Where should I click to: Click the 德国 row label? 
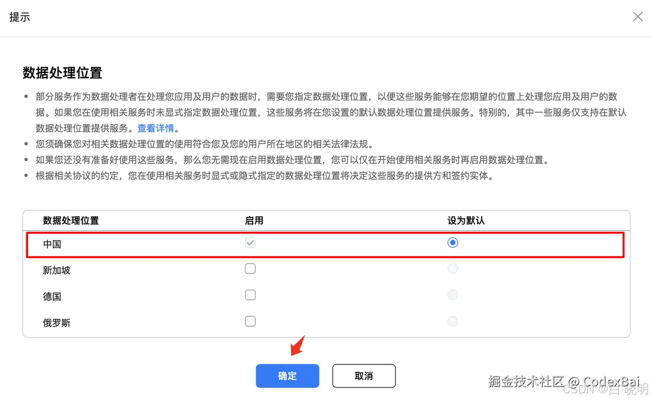[52, 296]
